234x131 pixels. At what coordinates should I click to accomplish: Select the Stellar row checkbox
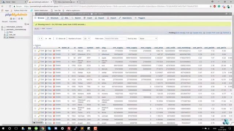tap(35, 72)
